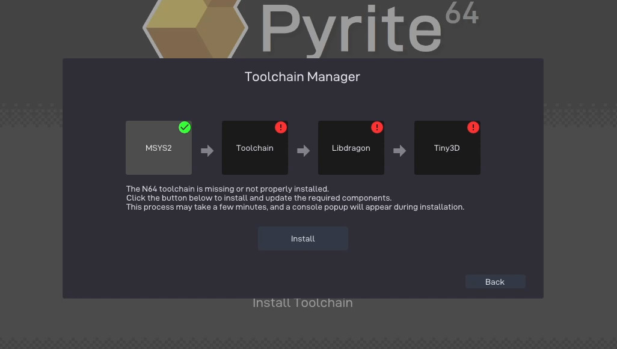Image resolution: width=617 pixels, height=349 pixels.
Task: Click the Pyrite64 hexagon cube logo
Action: [195, 27]
